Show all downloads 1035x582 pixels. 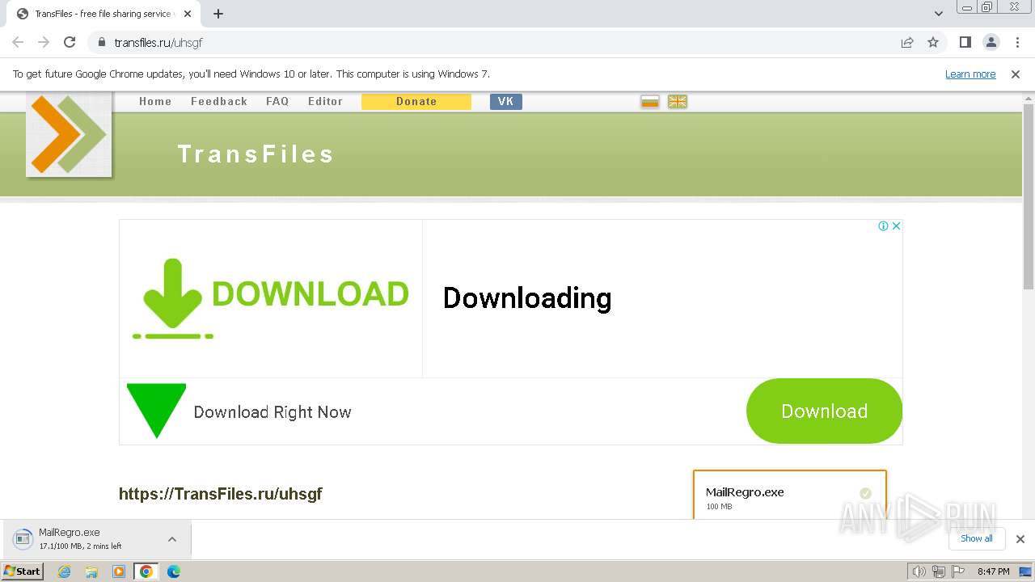pyautogui.click(x=976, y=538)
